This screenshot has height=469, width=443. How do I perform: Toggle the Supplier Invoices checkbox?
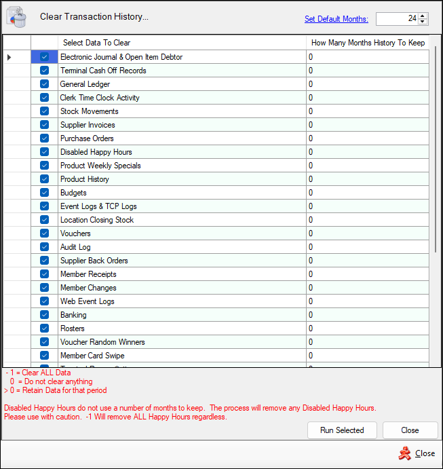tap(44, 125)
